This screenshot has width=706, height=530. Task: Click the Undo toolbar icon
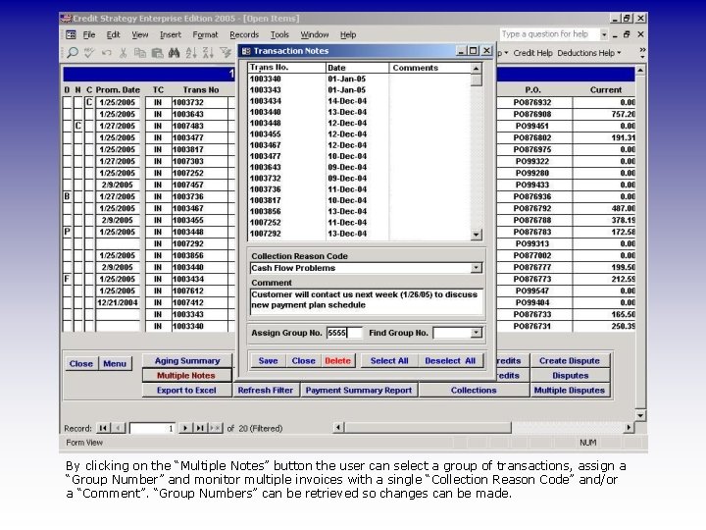click(x=107, y=53)
